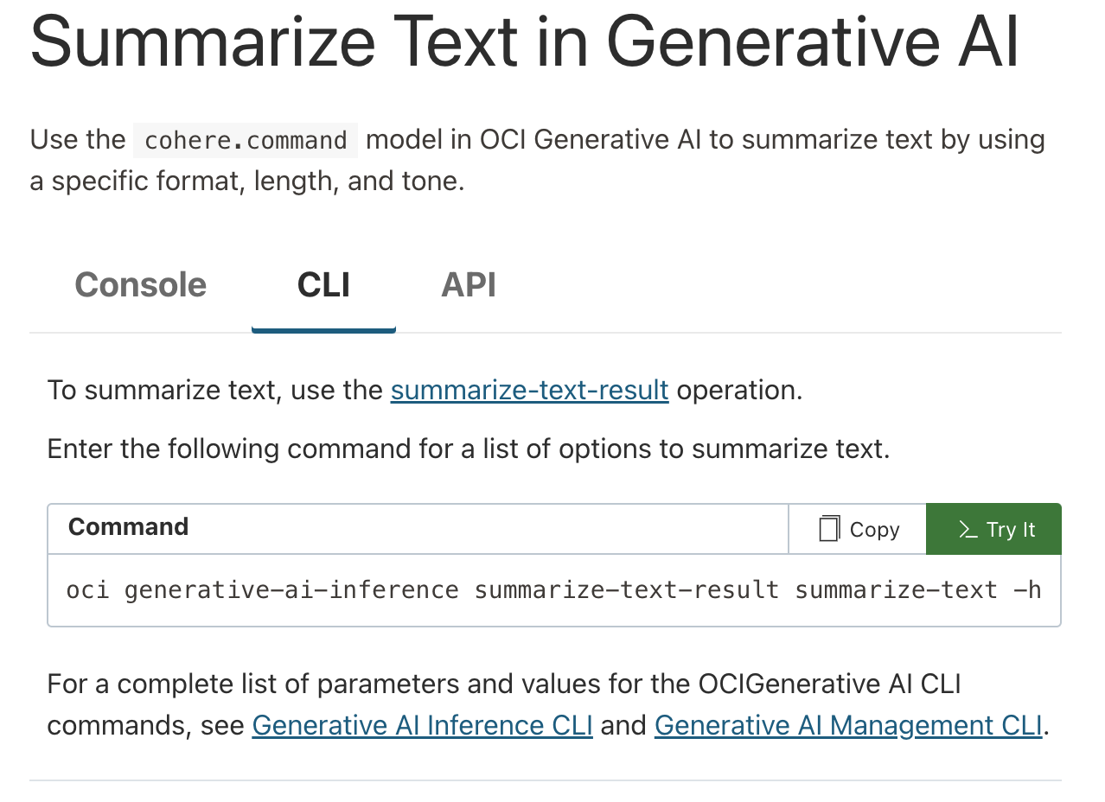1105x802 pixels.
Task: Open the API tab
Action: point(469,284)
